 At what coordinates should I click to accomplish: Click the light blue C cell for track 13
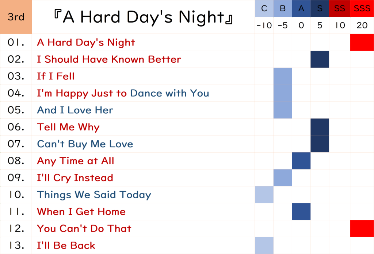point(264,245)
